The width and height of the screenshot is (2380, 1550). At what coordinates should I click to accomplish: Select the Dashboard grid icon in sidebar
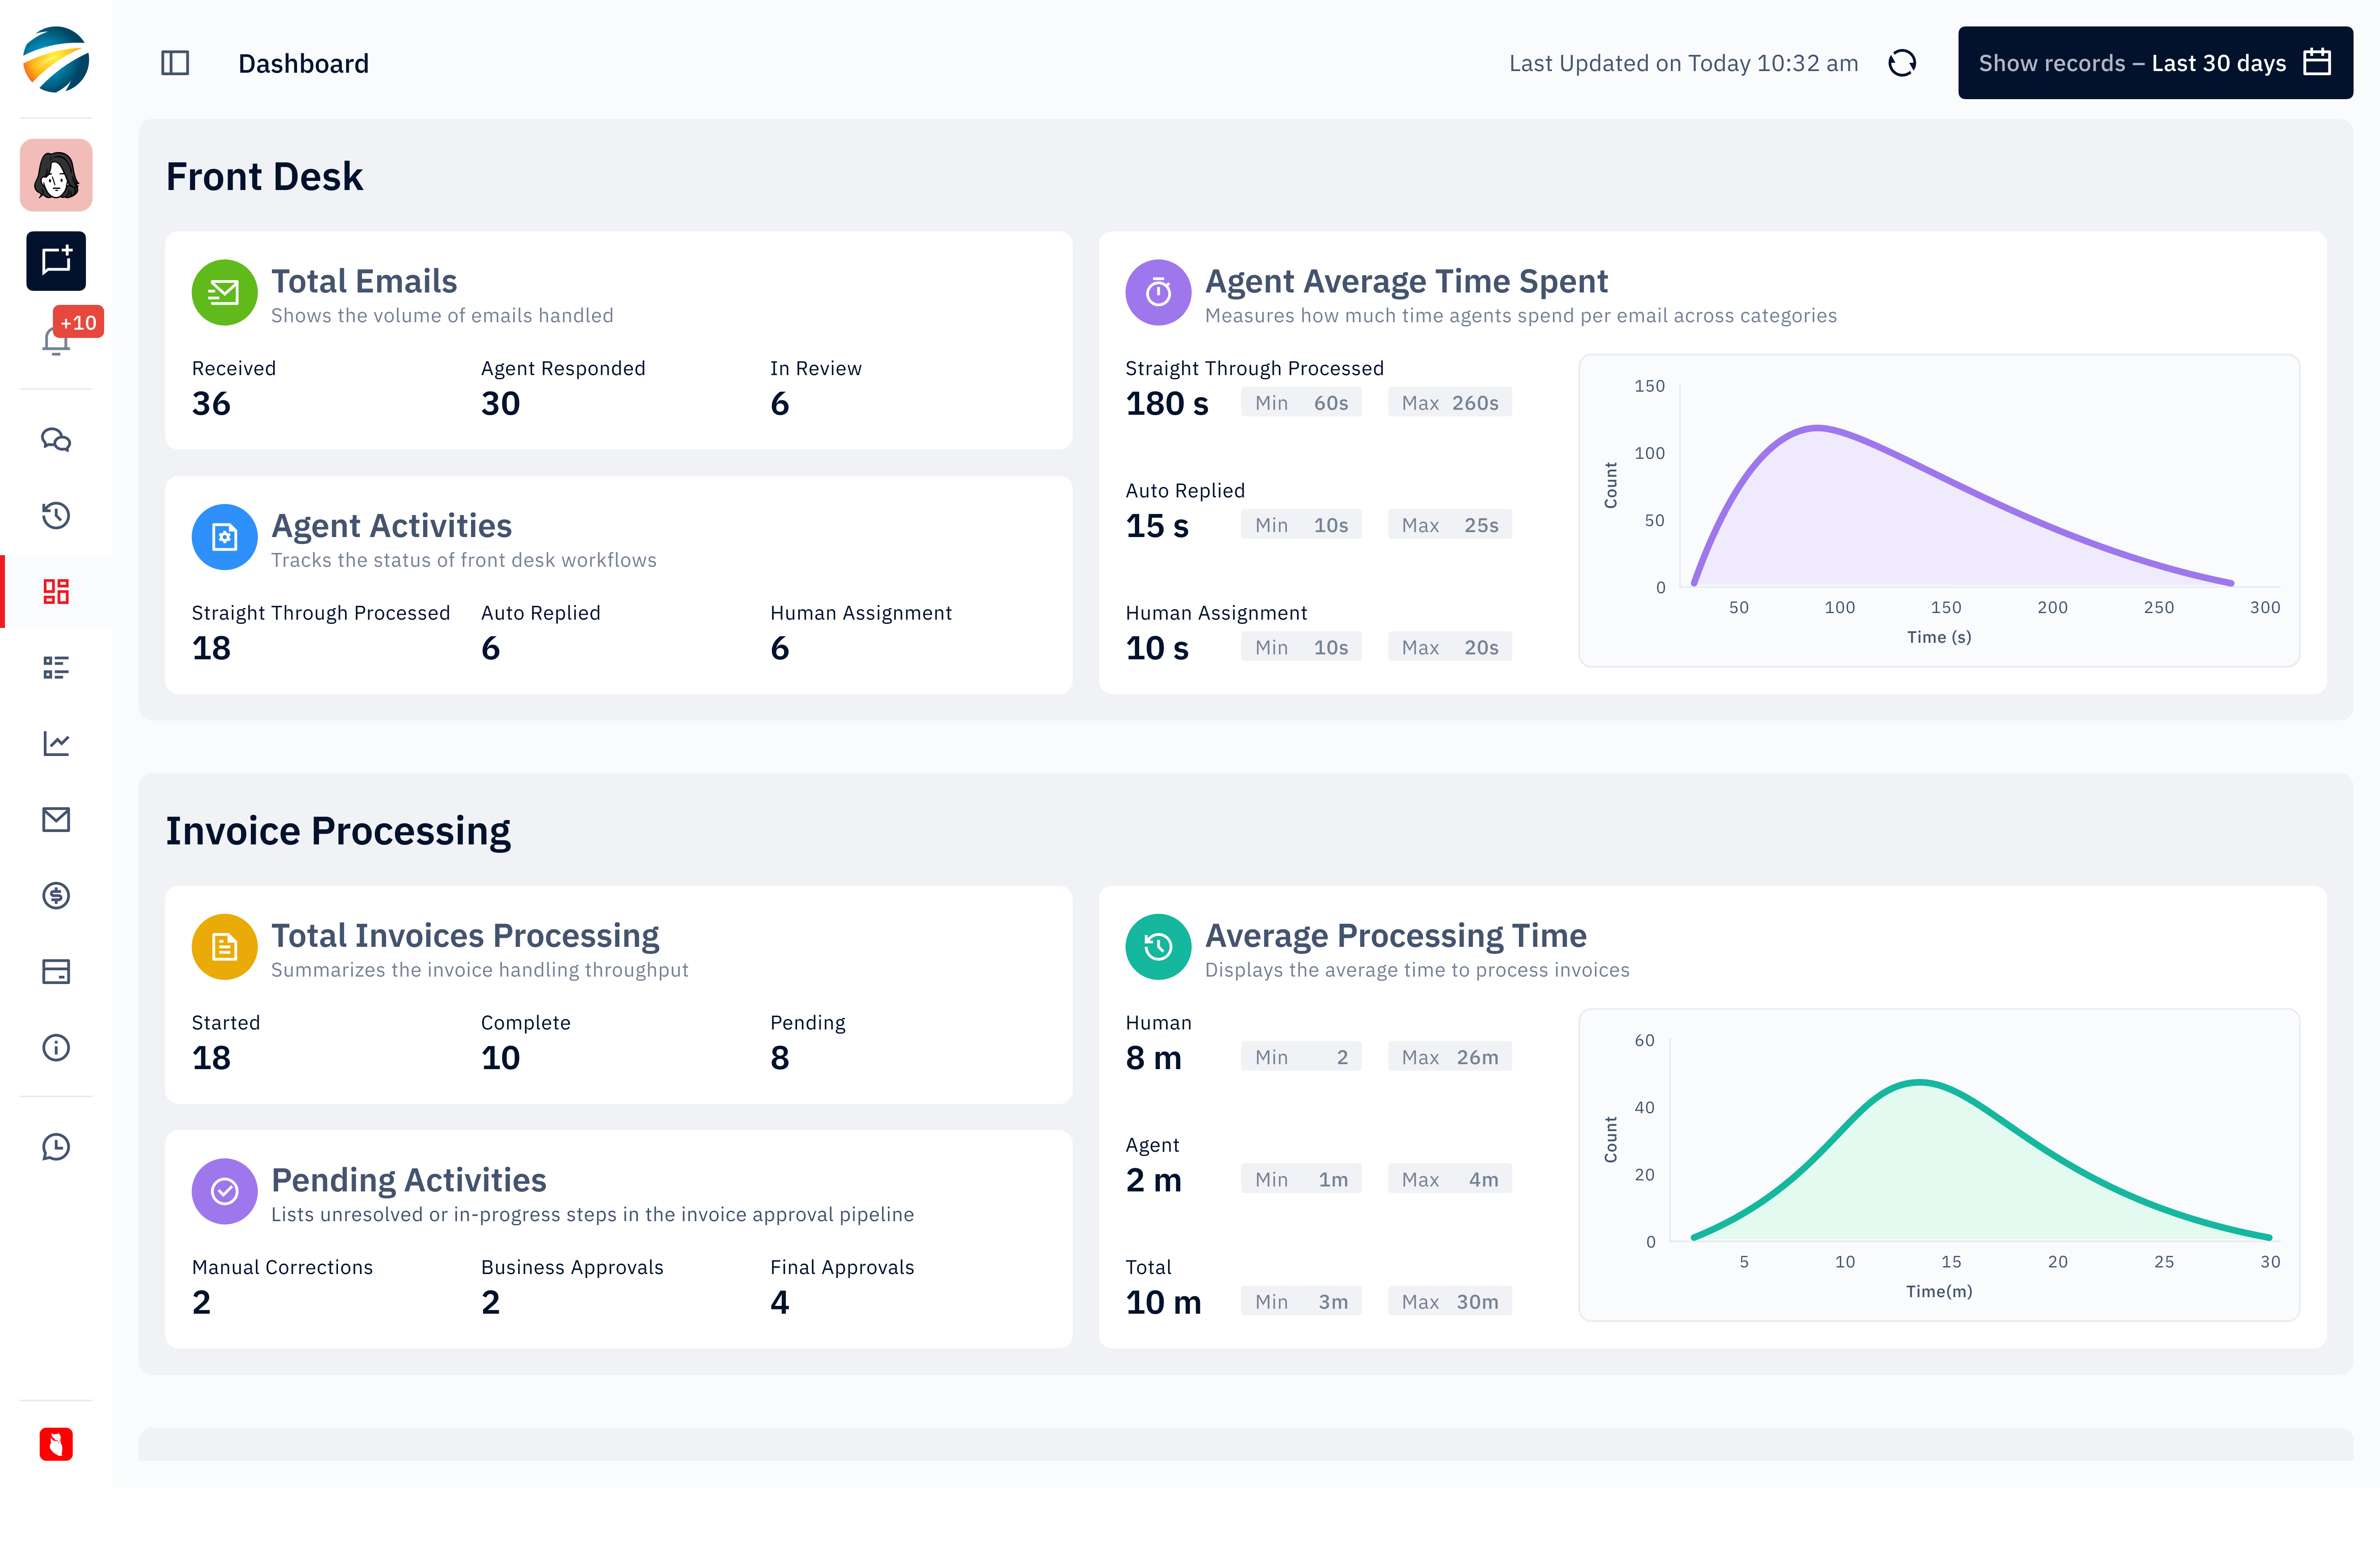click(x=56, y=591)
